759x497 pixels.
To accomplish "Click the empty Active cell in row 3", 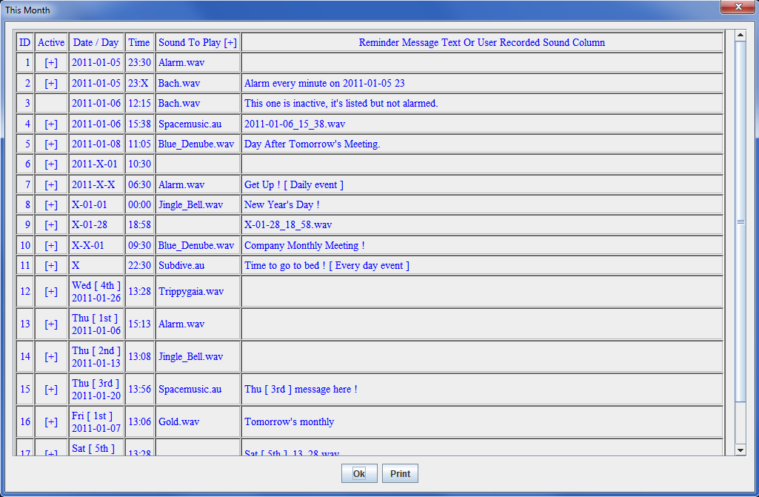I will point(51,104).
